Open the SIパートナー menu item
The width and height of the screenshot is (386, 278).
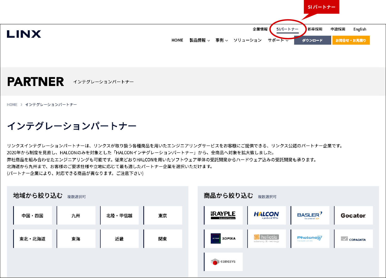click(287, 29)
